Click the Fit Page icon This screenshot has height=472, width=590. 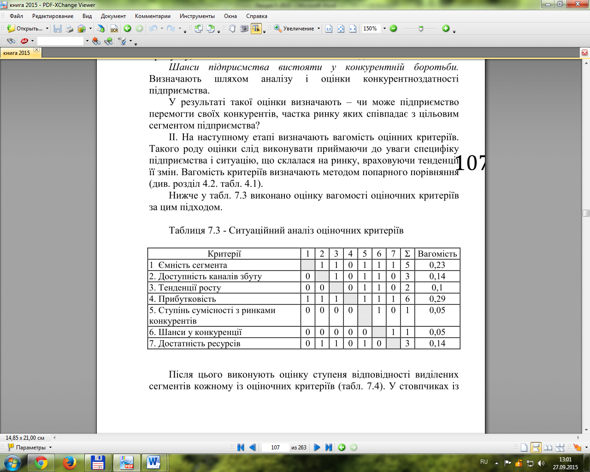341,29
